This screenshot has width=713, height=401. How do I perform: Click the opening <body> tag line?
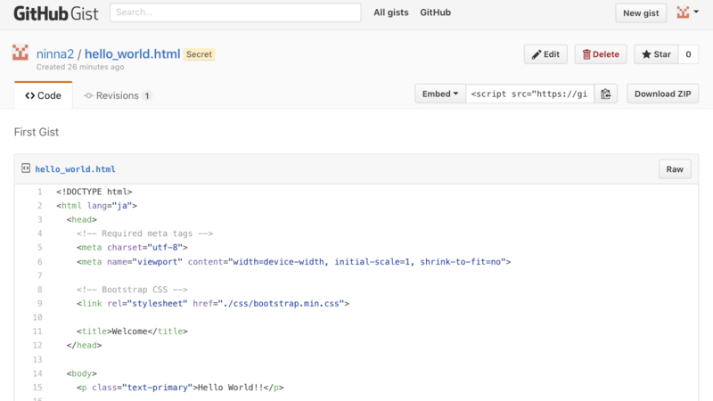[x=81, y=373]
